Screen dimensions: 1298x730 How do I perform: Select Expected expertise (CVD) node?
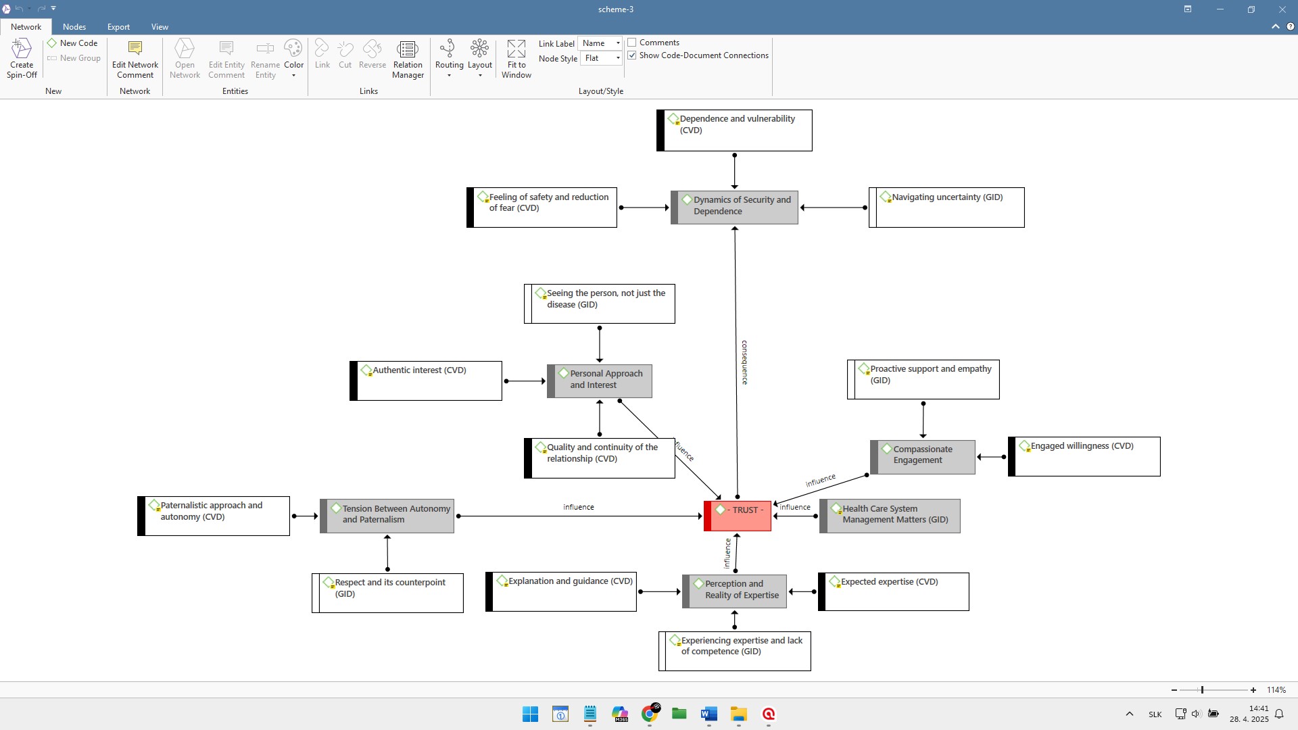pyautogui.click(x=894, y=591)
